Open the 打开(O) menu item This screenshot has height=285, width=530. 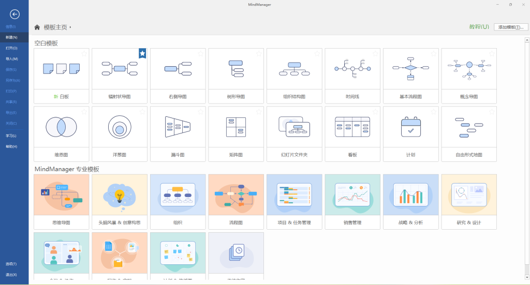click(11, 48)
